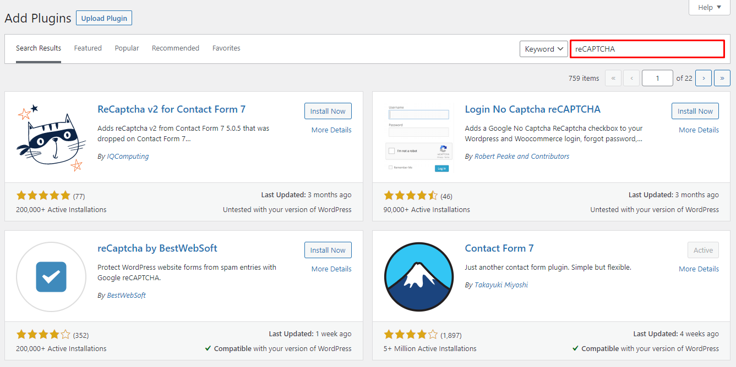Click the BestWebSoft author link
Screen dimensions: 736x367
coord(126,295)
